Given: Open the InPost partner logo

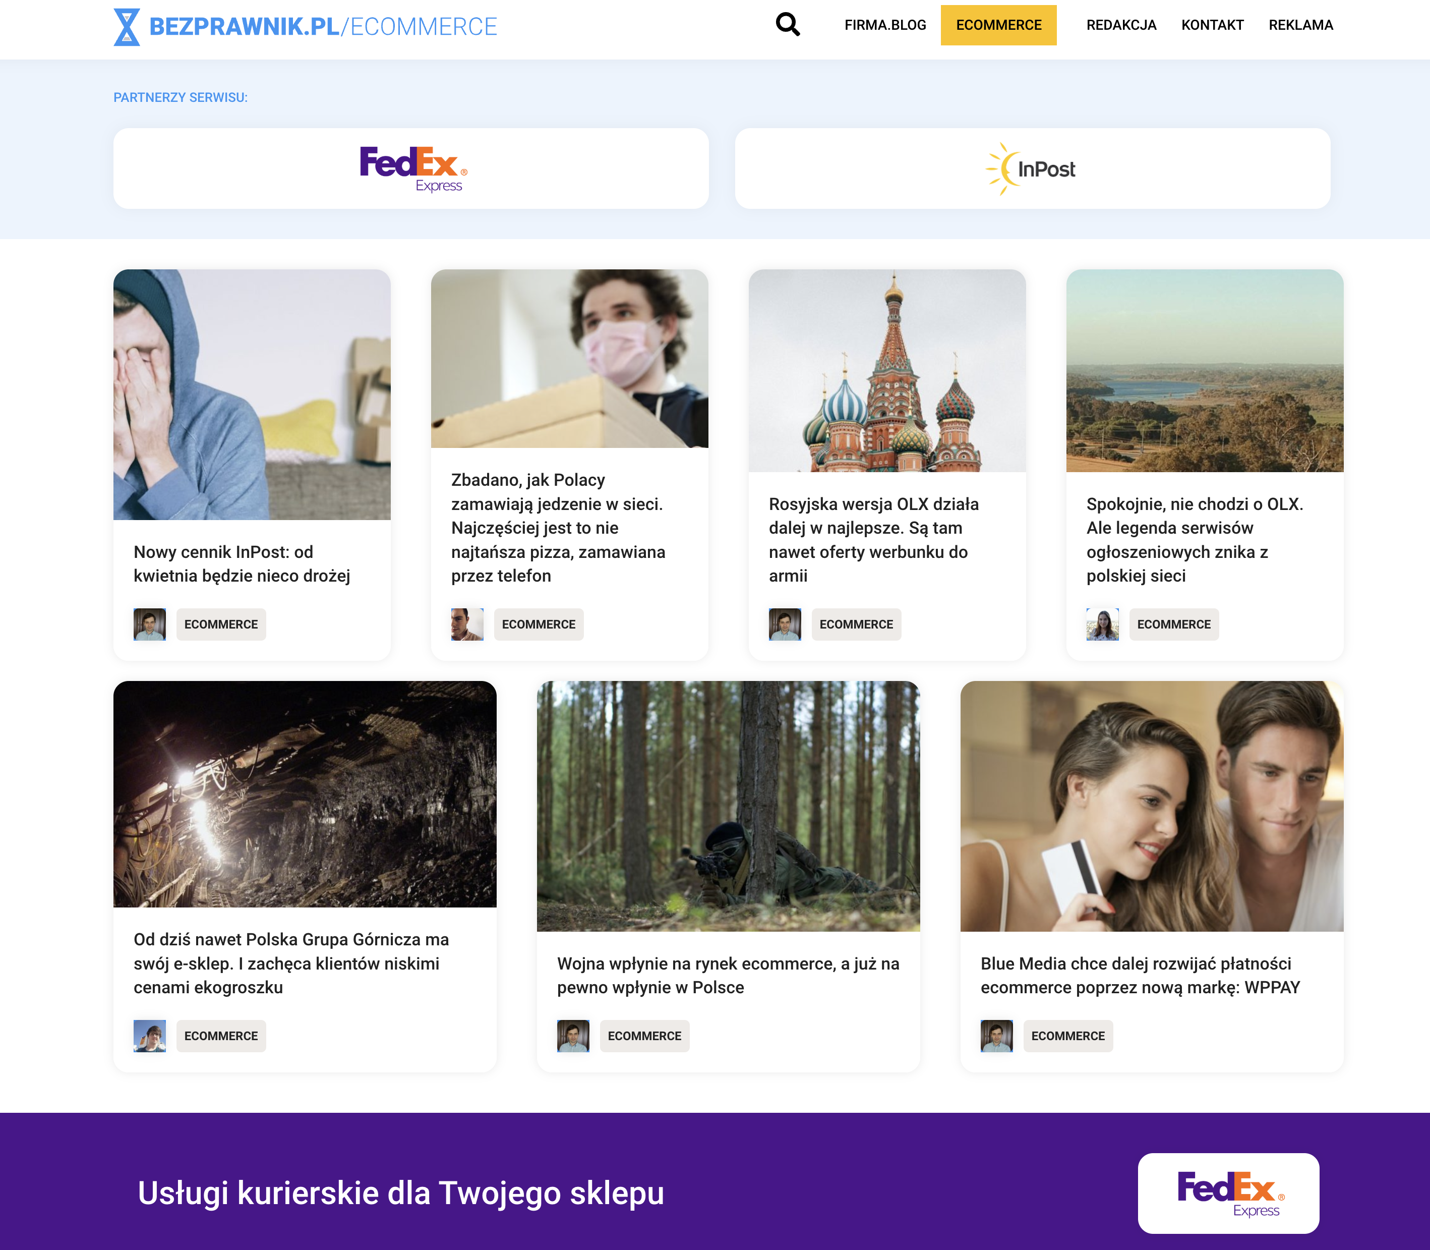Looking at the screenshot, I should click(1032, 169).
